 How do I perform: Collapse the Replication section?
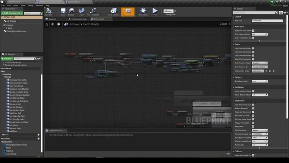[234, 101]
